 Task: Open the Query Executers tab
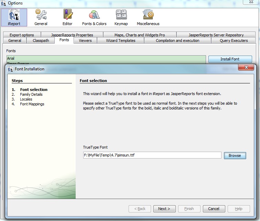234,40
